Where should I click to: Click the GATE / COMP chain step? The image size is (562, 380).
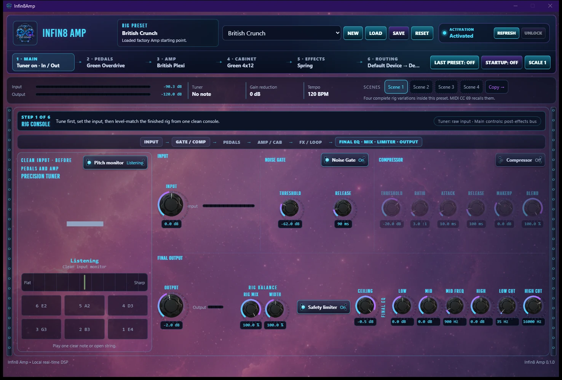tap(191, 142)
